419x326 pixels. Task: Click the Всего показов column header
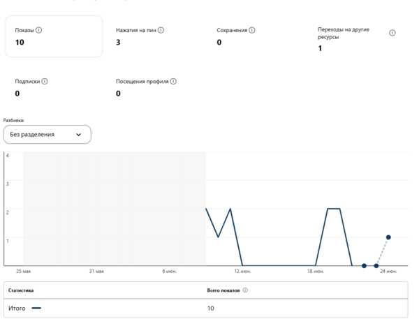click(223, 290)
